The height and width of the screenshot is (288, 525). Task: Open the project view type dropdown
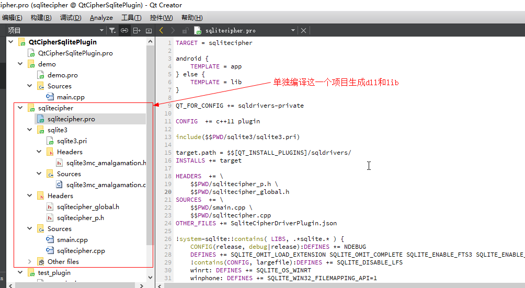click(101, 30)
